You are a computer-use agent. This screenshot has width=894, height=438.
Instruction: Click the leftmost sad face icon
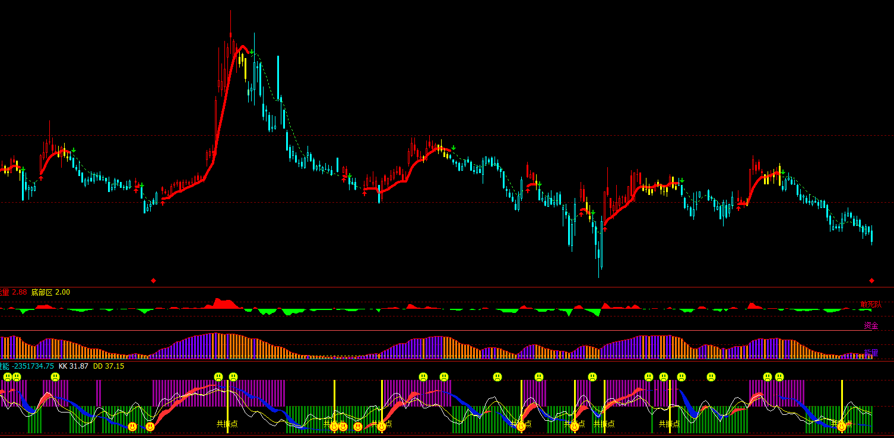(x=7, y=377)
